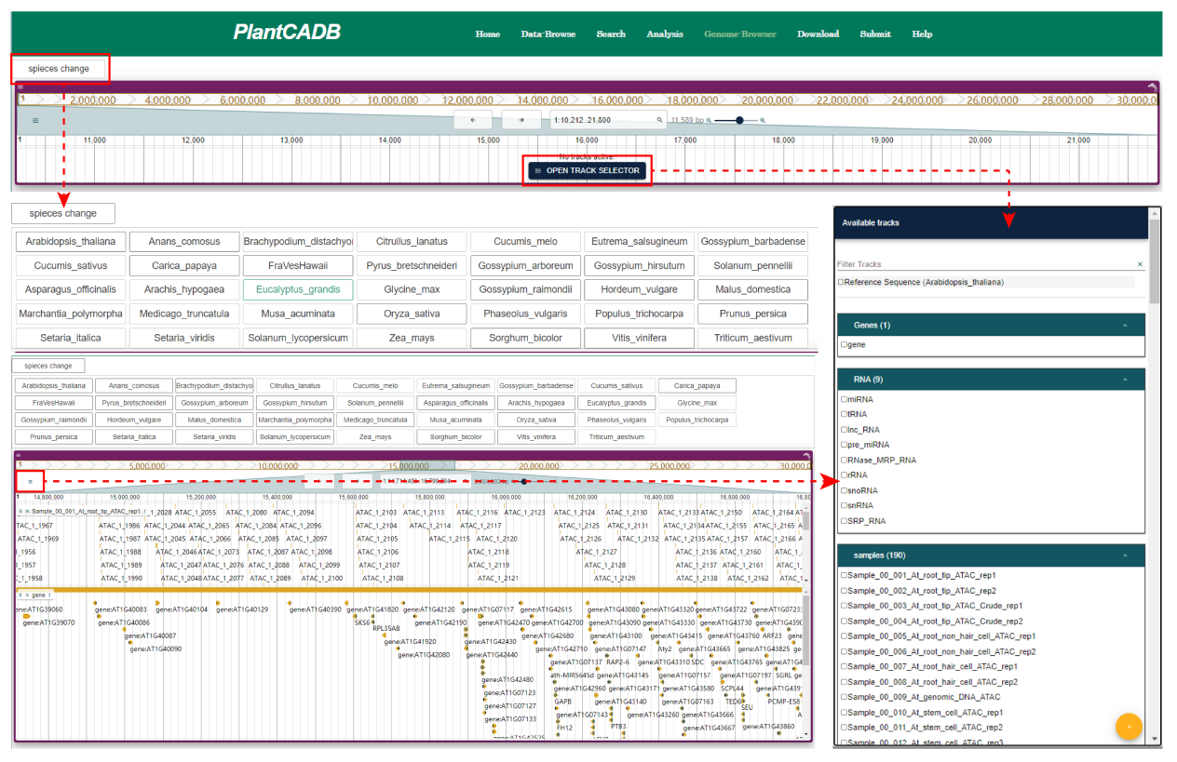Select Genome-Browser in the navigation bar
Viewport: 1177px width, 762px height.
740,34
